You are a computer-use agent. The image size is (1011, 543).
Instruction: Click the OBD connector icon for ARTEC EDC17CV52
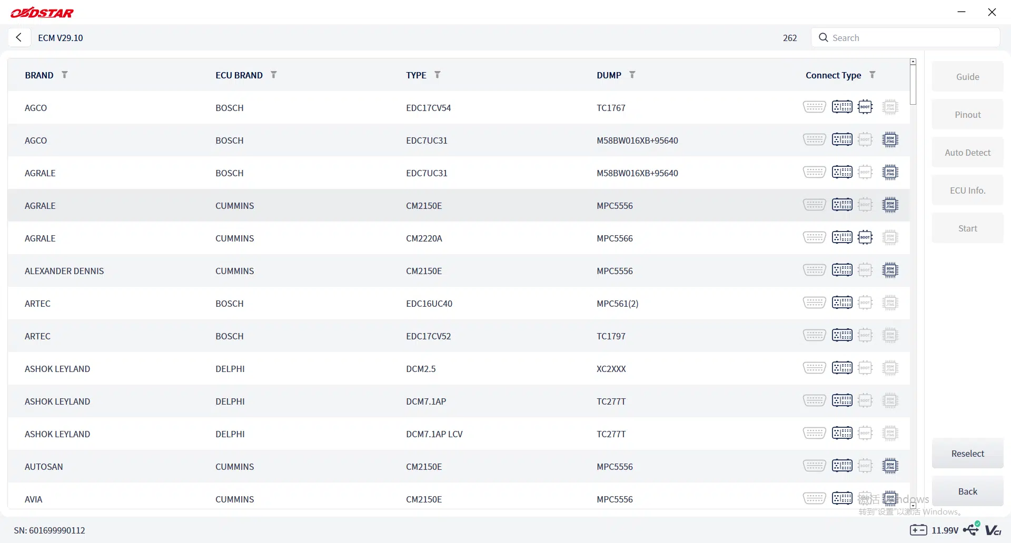[814, 336]
